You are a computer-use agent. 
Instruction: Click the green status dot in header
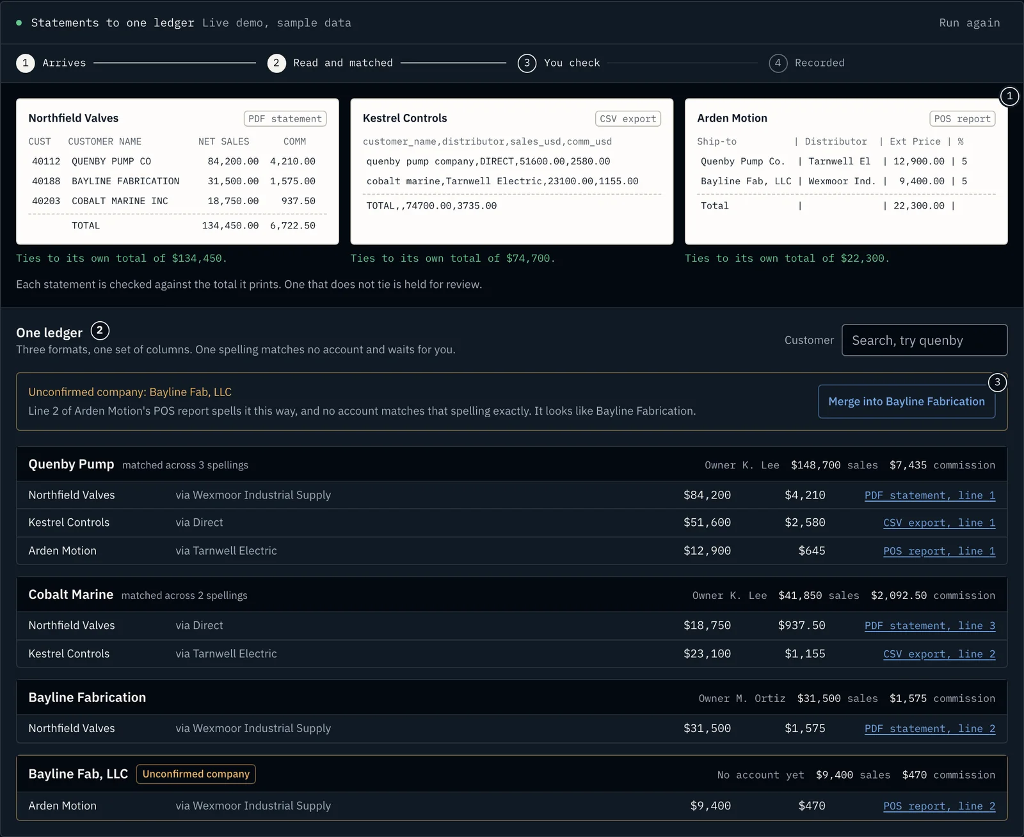(x=19, y=22)
